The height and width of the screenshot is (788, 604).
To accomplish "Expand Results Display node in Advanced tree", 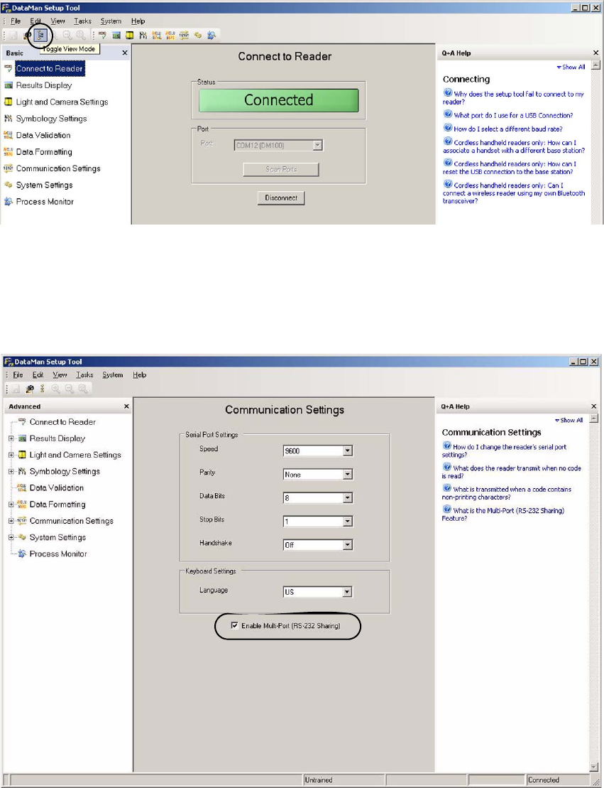I will 11,438.
